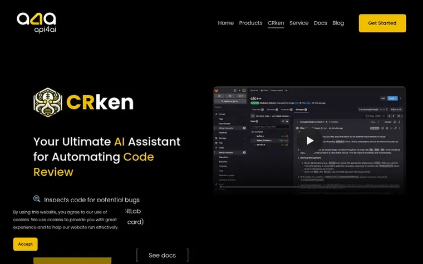Click the Get Started button
423x264 pixels.
pos(382,23)
